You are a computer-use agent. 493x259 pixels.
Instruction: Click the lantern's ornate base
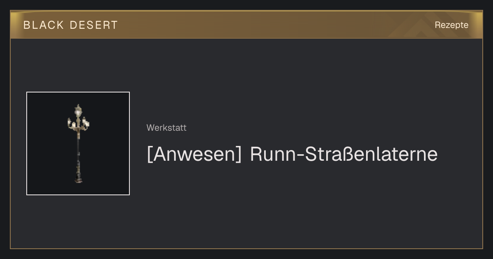click(x=78, y=172)
